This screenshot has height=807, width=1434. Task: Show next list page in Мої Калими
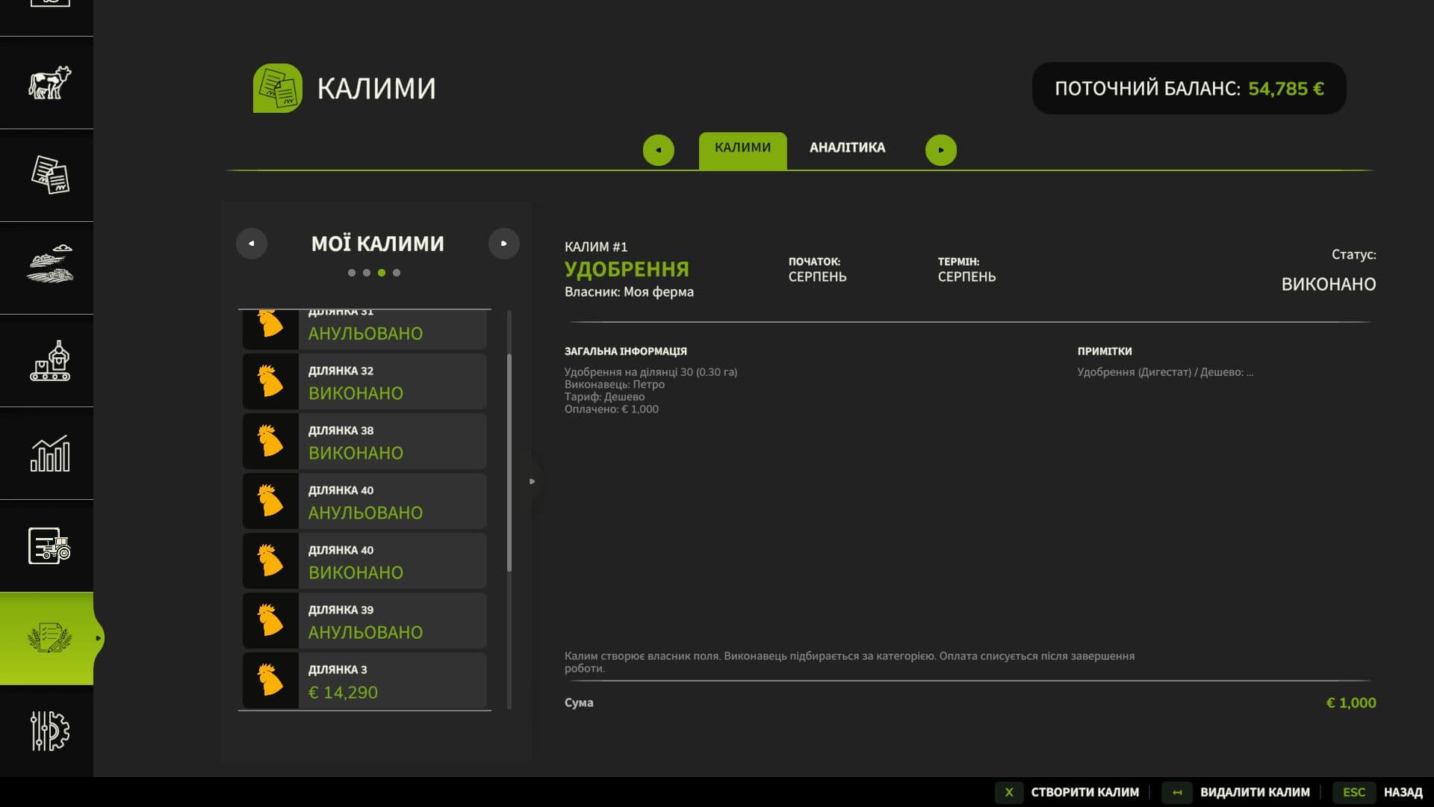coord(504,244)
